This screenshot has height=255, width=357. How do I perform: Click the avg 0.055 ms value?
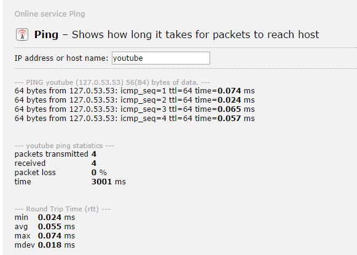[x=57, y=227]
